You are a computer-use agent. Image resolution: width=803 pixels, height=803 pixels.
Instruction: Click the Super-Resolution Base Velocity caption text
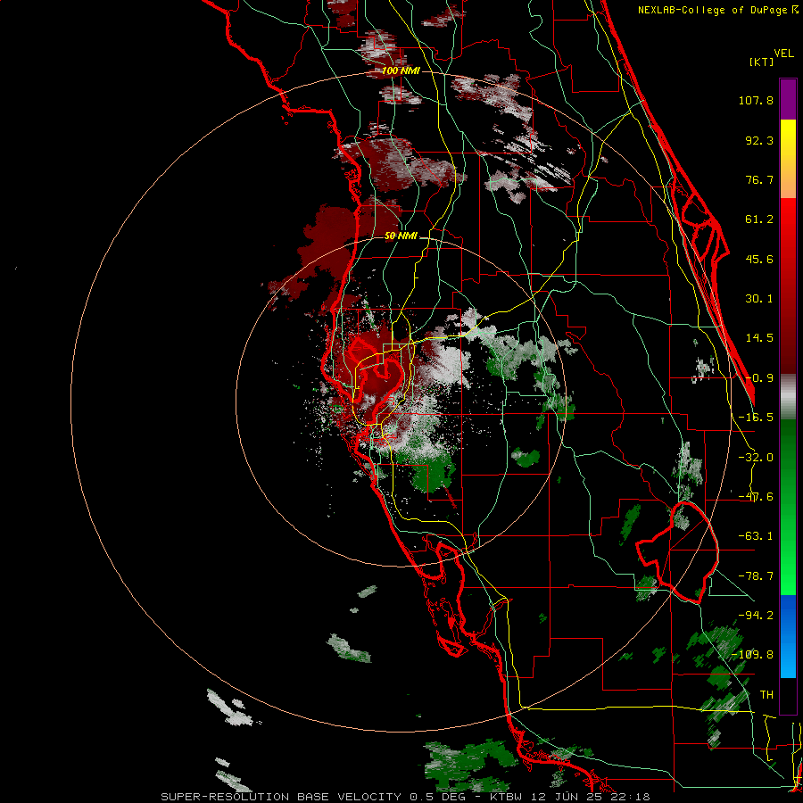click(405, 797)
